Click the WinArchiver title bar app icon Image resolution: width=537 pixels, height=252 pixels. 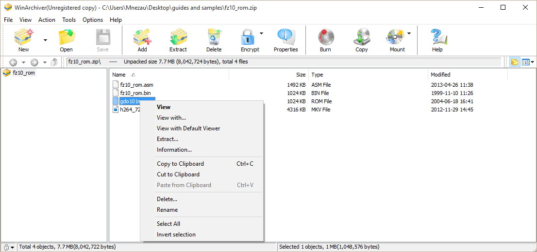pyautogui.click(x=7, y=8)
